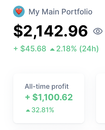
Task: Toggle balance visibility with the eye icon
Action: (98, 31)
